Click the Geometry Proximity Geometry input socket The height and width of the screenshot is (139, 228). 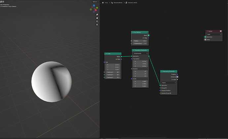160,85
